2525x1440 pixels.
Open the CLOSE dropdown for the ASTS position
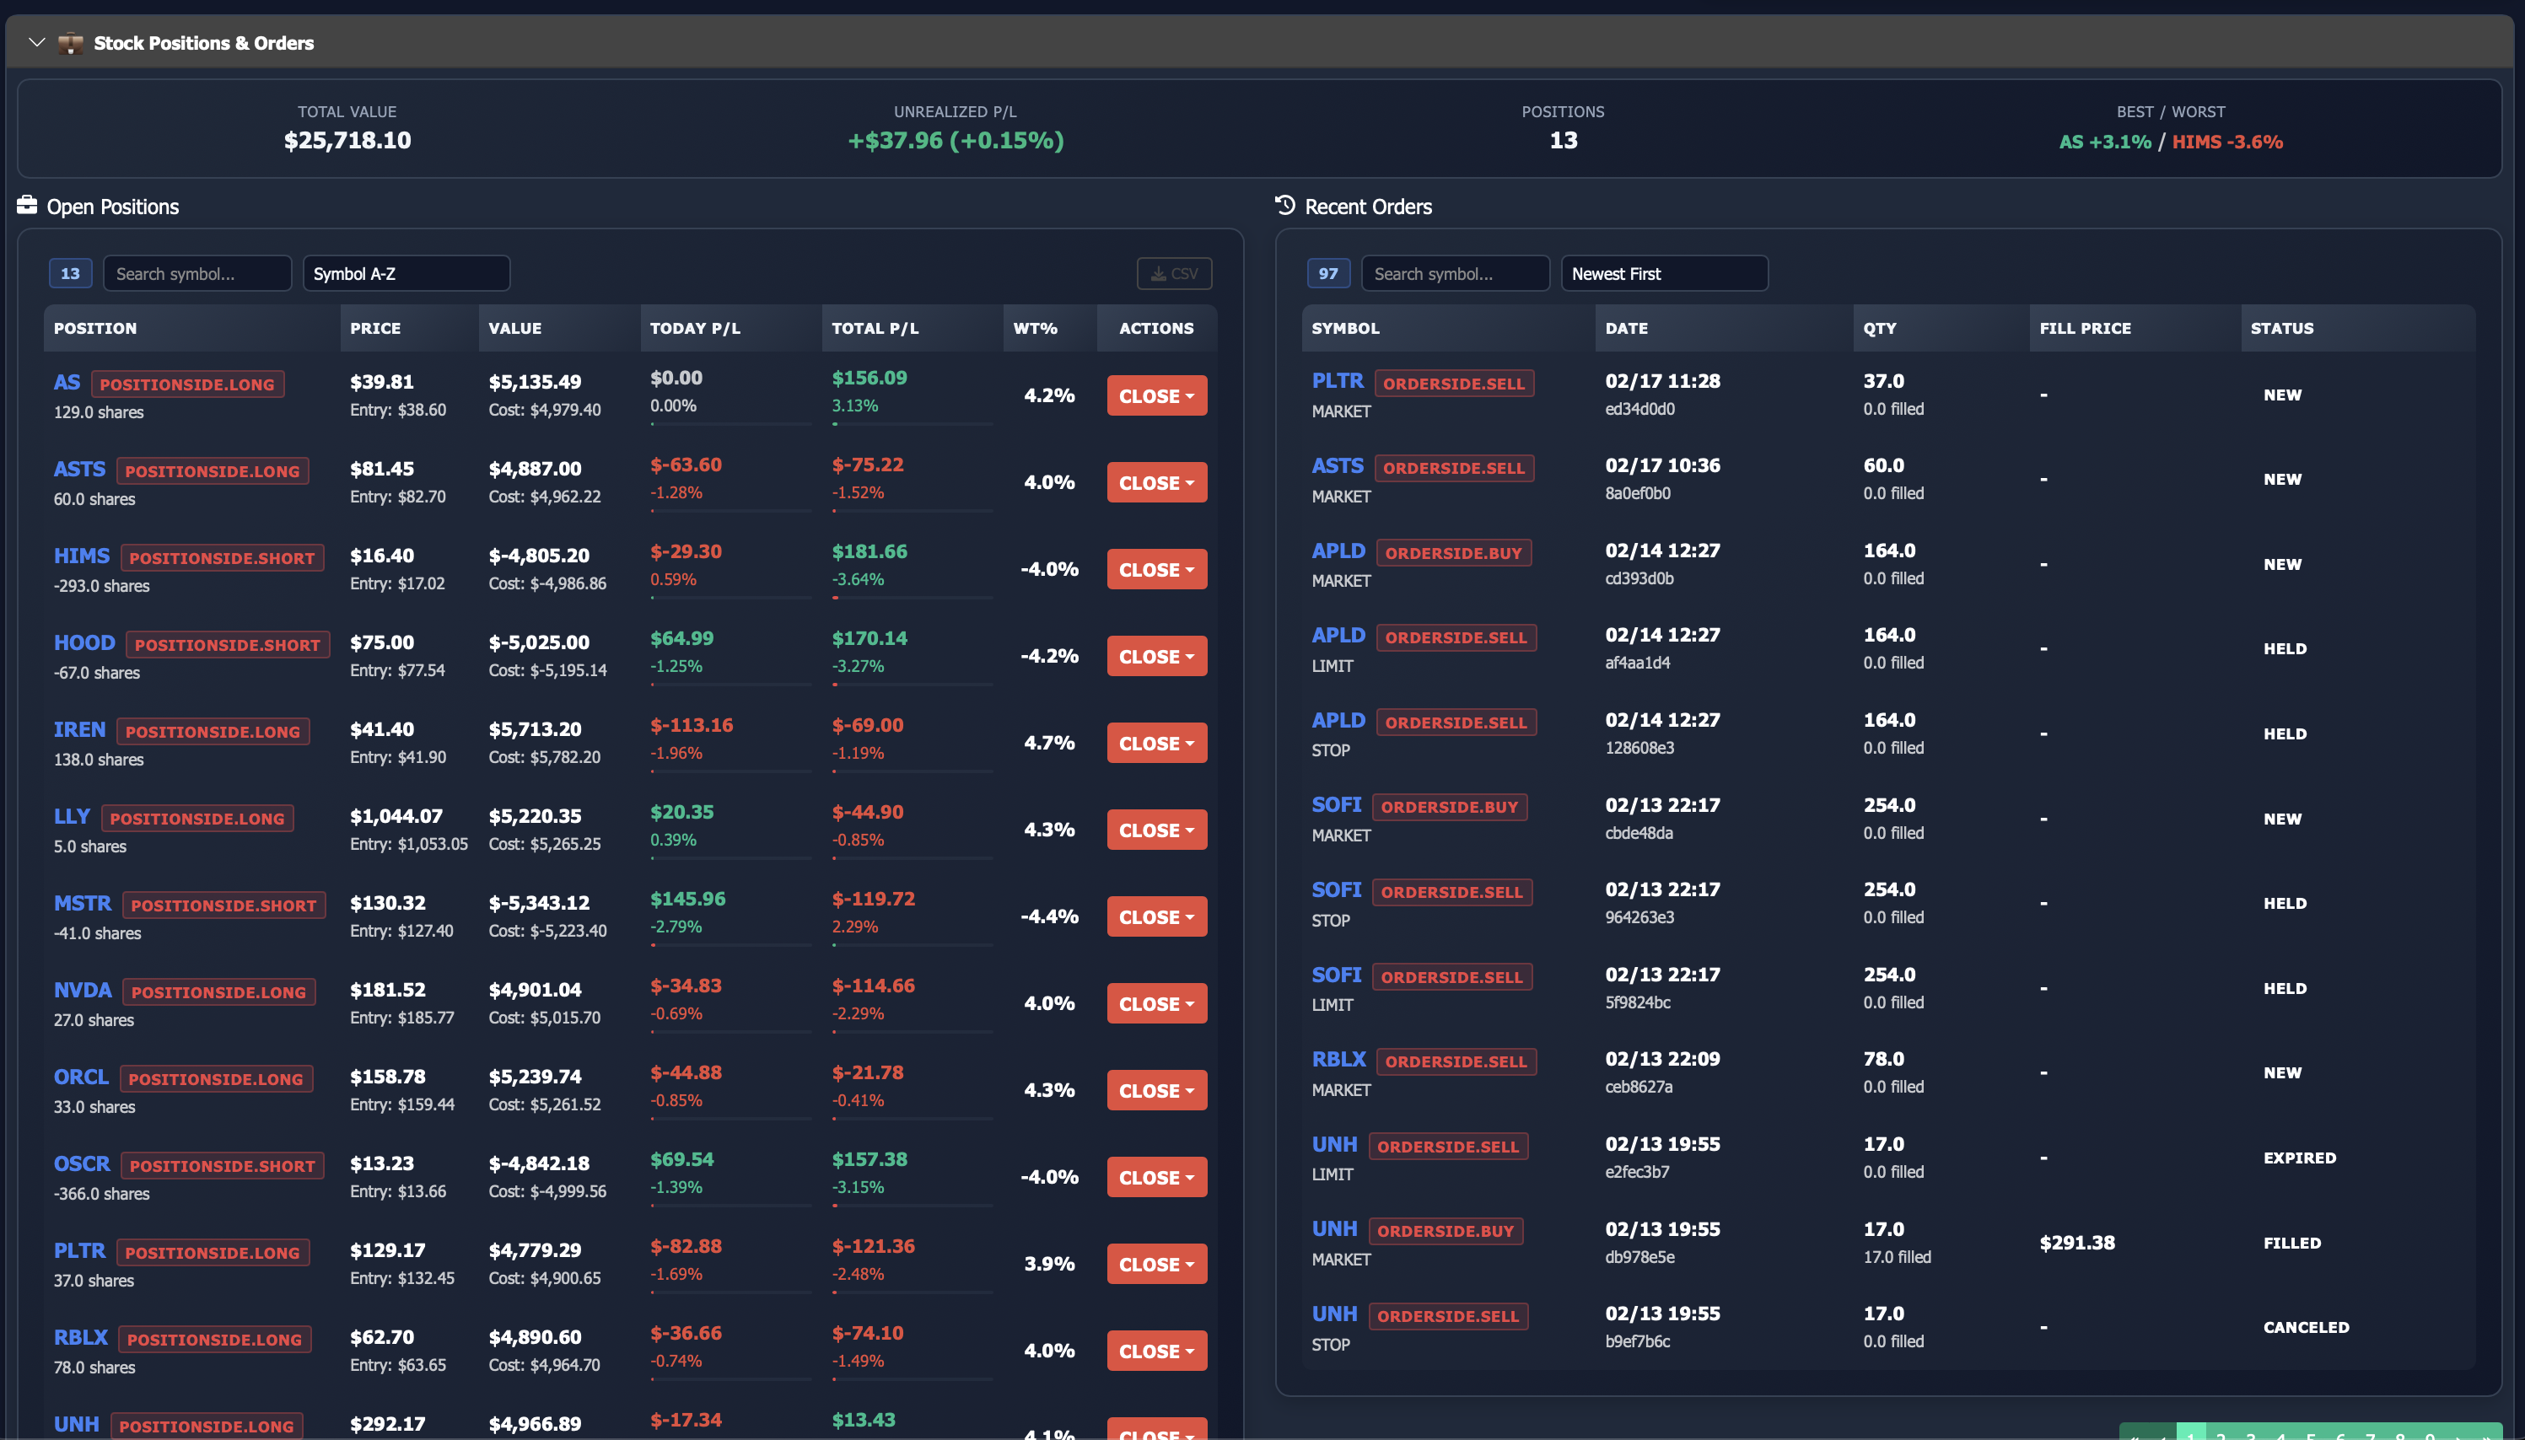[1156, 482]
